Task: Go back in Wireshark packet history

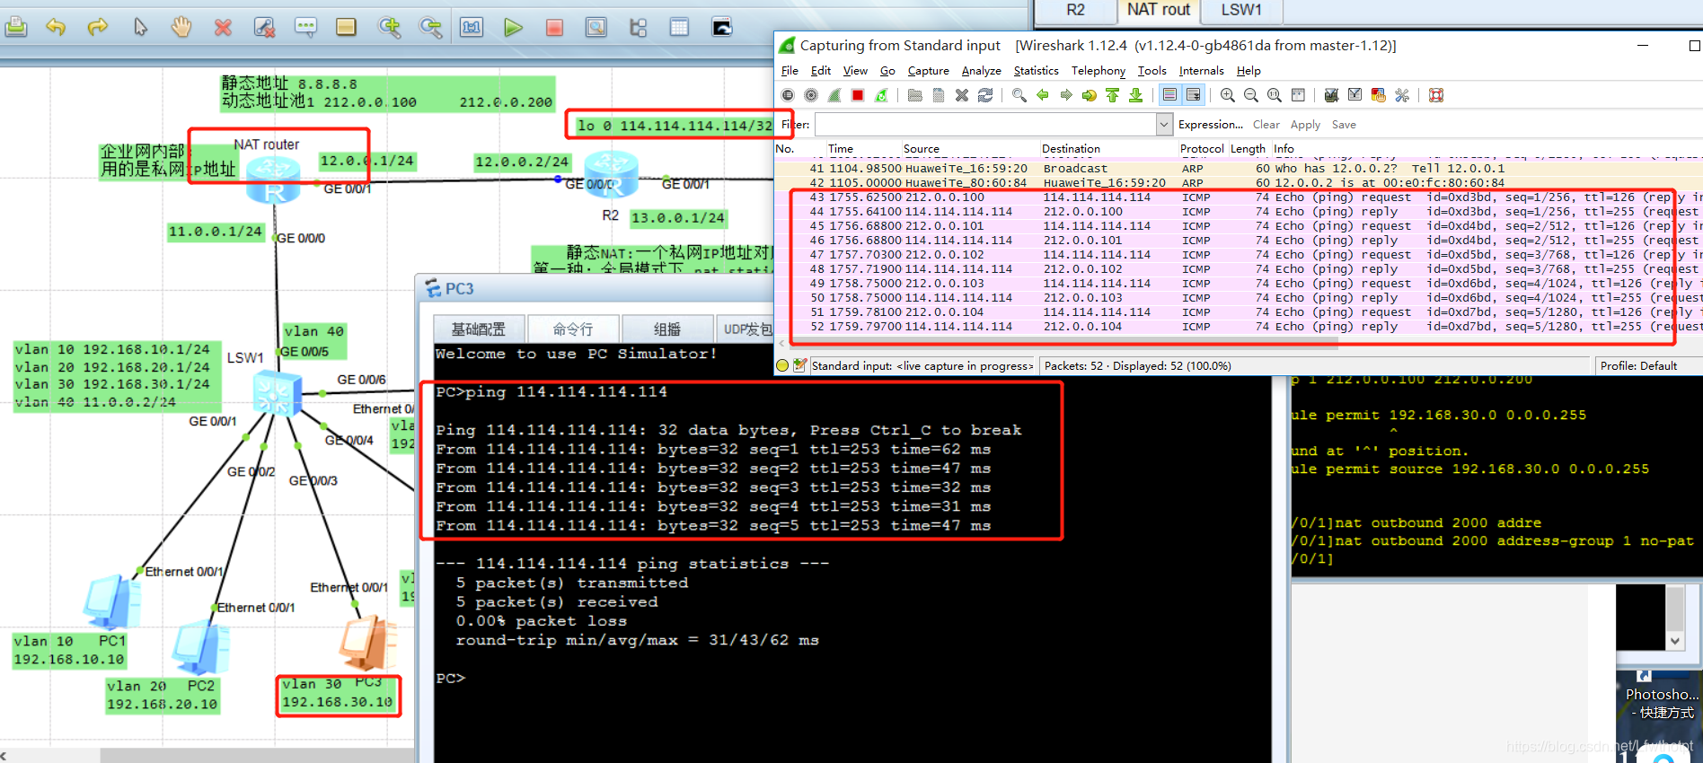Action: tap(1042, 95)
